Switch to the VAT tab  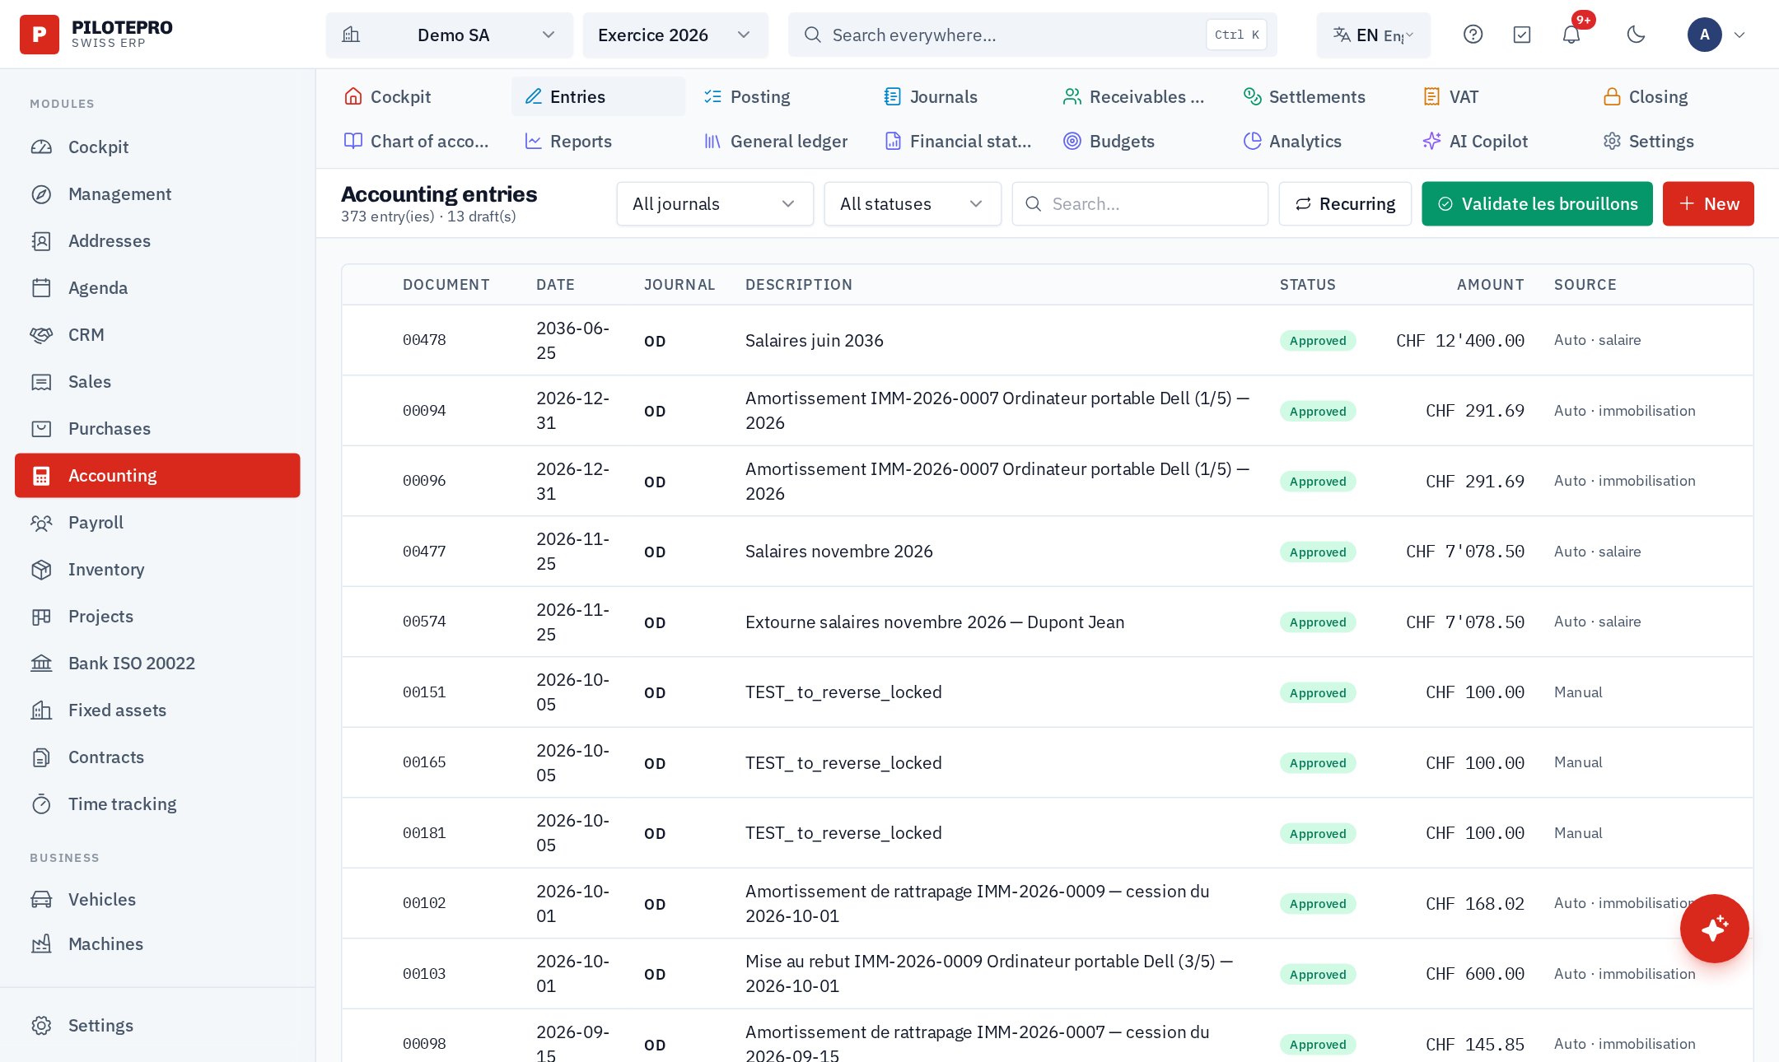[x=1497, y=96]
